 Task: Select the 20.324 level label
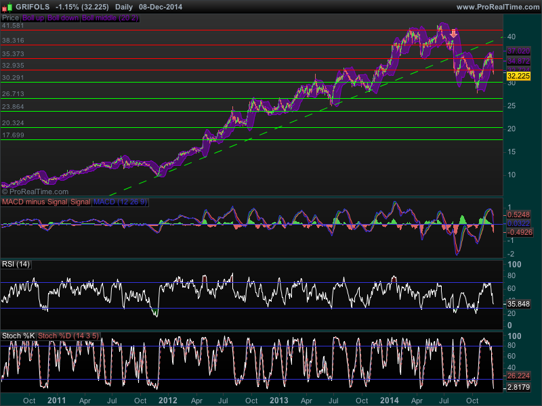coord(13,123)
